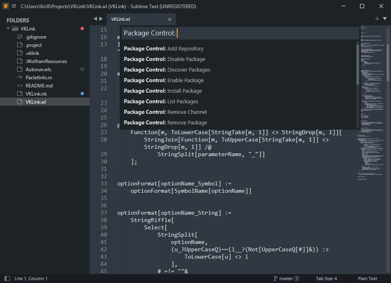391x283 pixels.
Task: Go to the previous tab arrow
Action: point(95,19)
